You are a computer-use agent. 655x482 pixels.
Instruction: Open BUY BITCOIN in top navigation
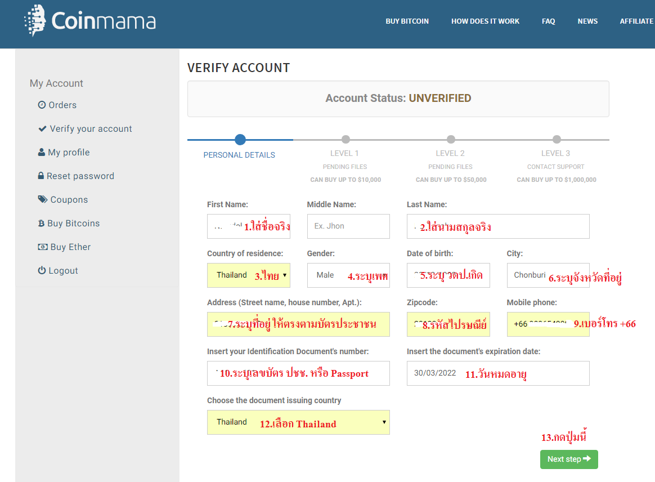[407, 21]
